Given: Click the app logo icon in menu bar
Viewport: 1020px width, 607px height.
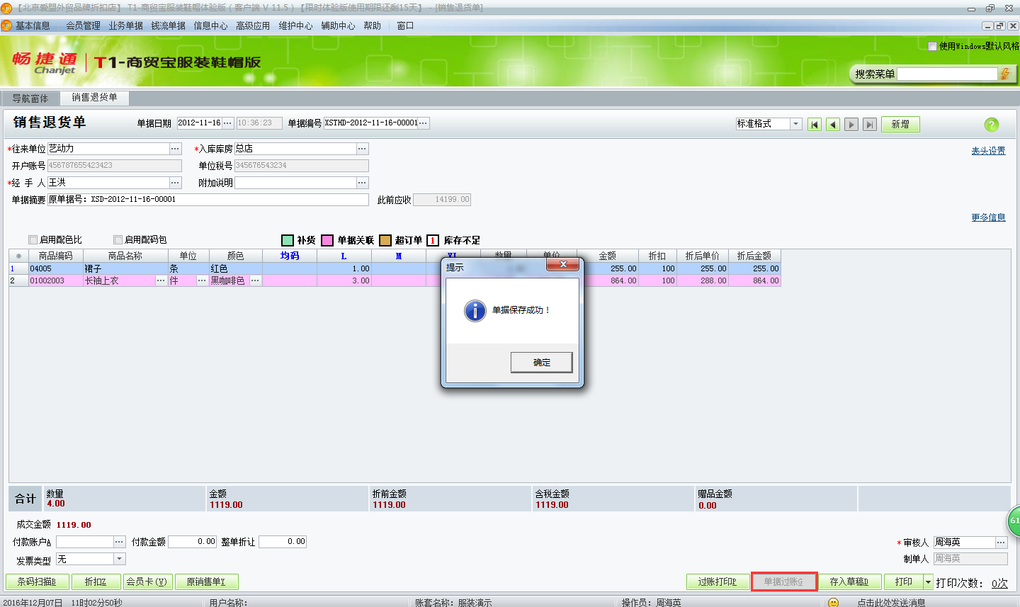Looking at the screenshot, I should pyautogui.click(x=7, y=25).
